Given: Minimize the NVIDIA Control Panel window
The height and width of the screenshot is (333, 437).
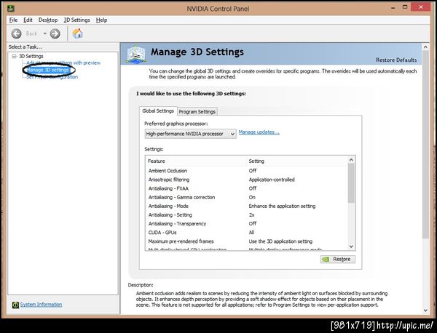Looking at the screenshot, I should 393,8.
